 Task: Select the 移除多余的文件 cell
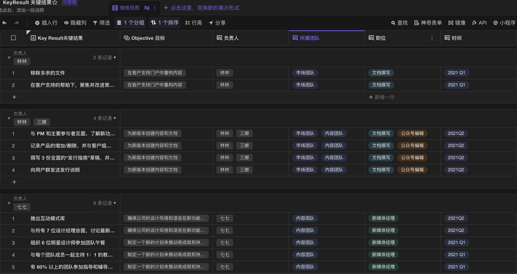click(48, 73)
